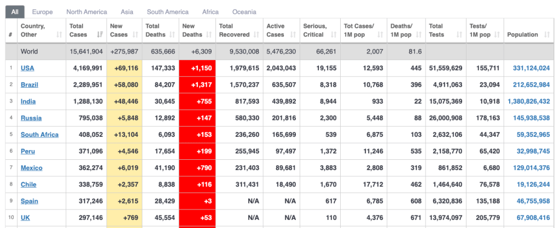Screen dimensions: 560x228
Task: Switch to the North America tab
Action: pos(86,11)
